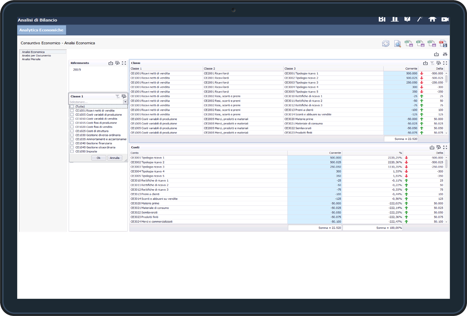
Task: Click the refresh data icon
Action: tap(386, 44)
